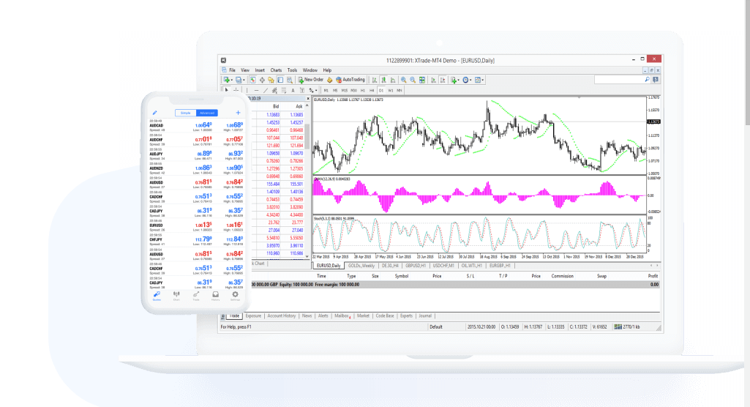Viewport: 750px width, 407px height.
Task: Open the Code Base terminal tab
Action: pos(385,315)
